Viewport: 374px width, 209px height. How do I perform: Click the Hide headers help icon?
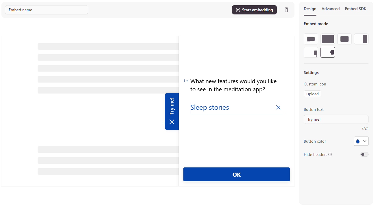[330, 154]
